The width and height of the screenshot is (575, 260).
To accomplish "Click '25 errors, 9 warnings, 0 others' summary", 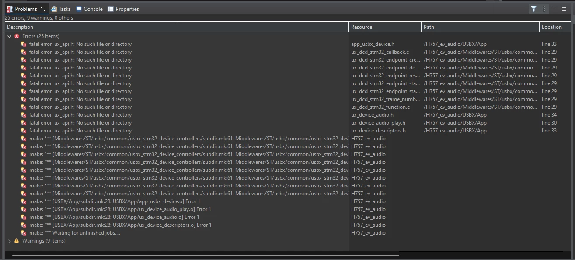I will pos(39,18).
